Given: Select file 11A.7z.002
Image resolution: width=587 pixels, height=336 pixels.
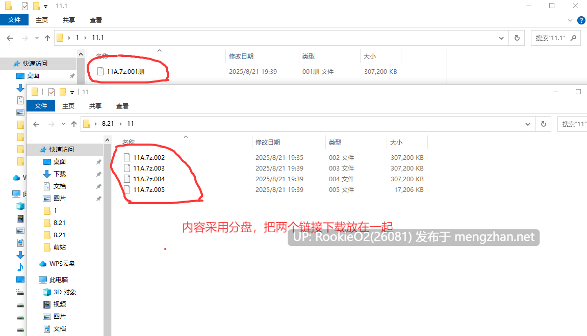Looking at the screenshot, I should coord(149,157).
